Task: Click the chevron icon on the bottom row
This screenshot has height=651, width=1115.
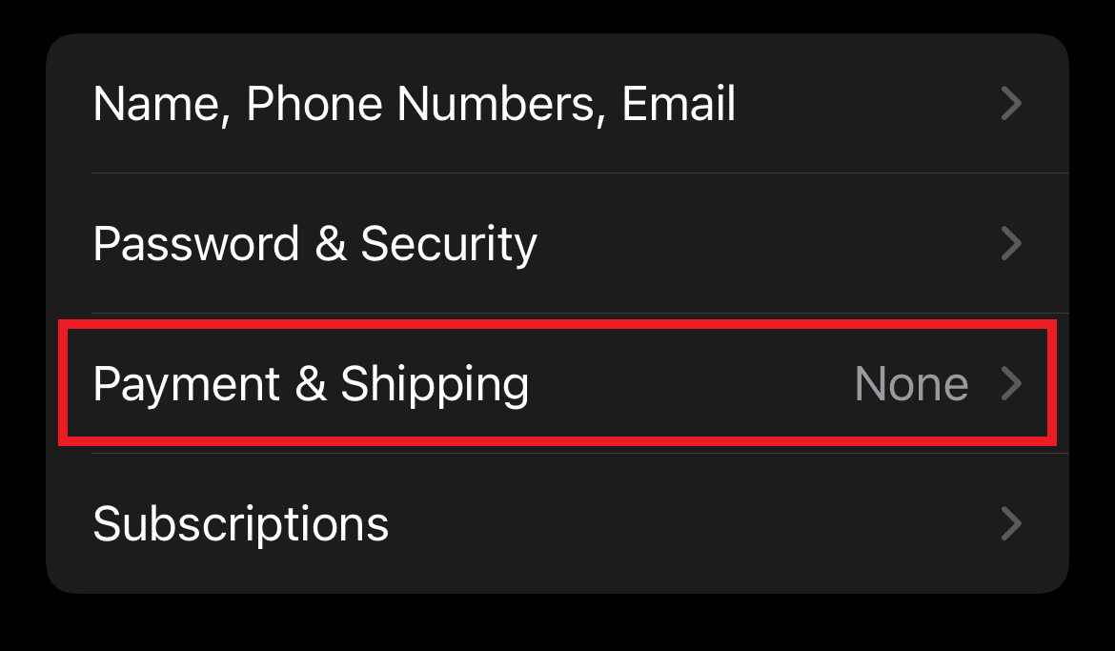Action: (1012, 523)
